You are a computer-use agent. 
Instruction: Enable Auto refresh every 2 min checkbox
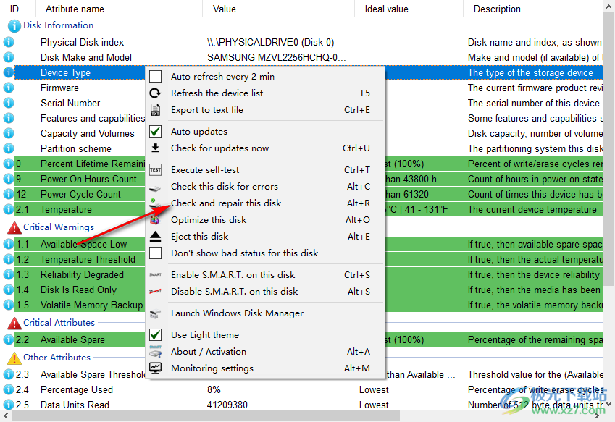coord(155,77)
